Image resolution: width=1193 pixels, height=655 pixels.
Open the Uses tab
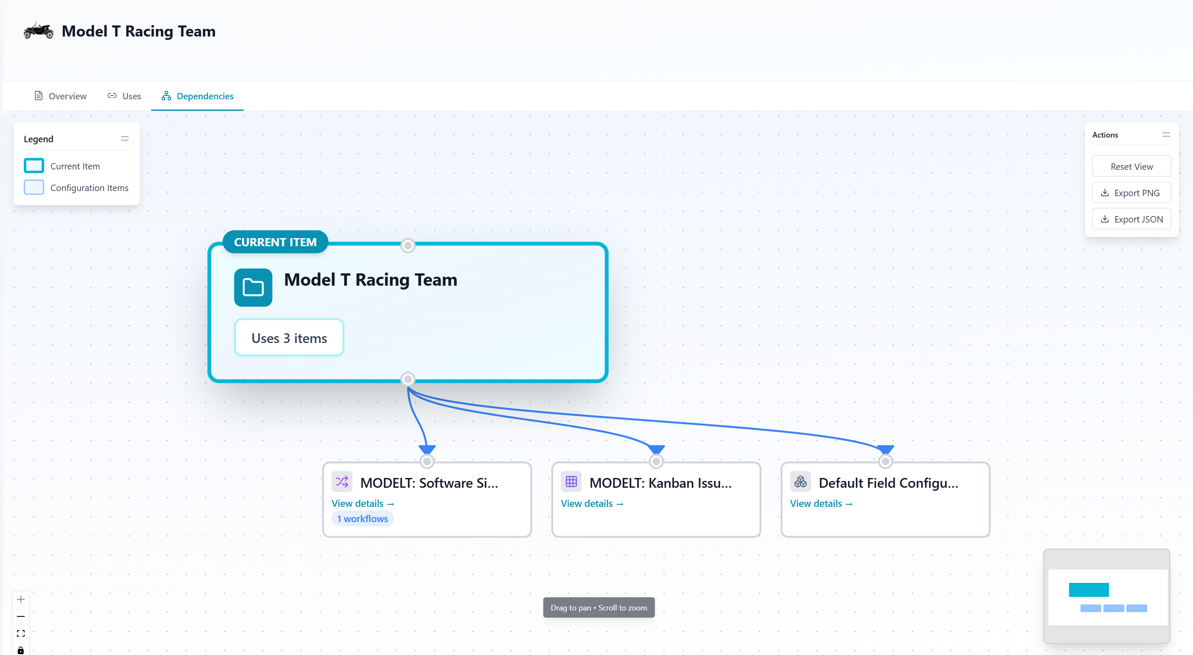pyautogui.click(x=124, y=96)
